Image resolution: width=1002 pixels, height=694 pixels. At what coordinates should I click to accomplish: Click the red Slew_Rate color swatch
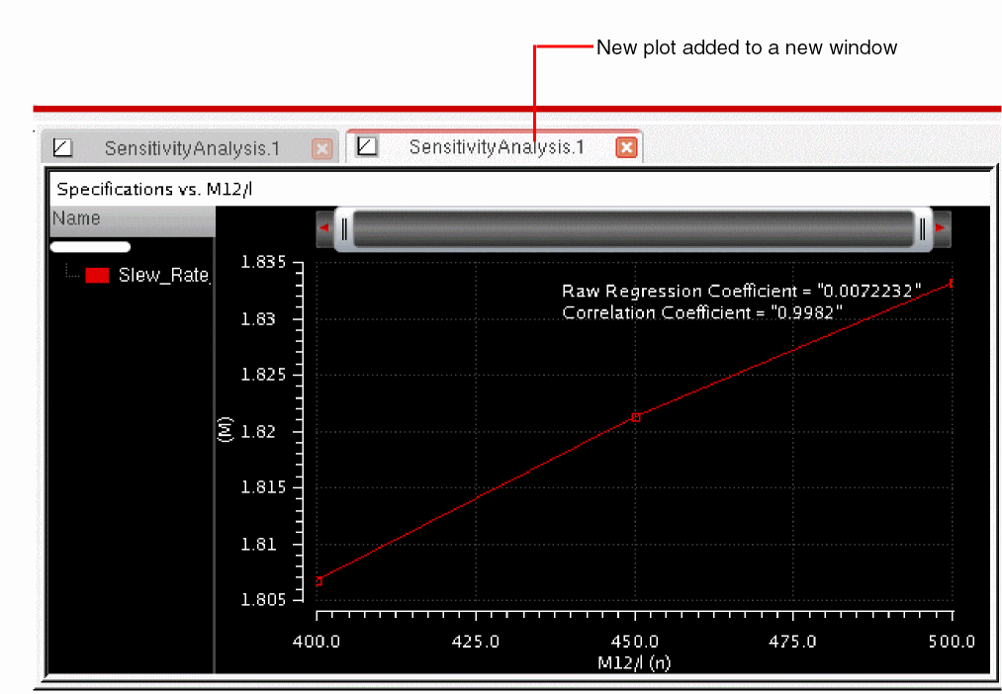point(97,276)
